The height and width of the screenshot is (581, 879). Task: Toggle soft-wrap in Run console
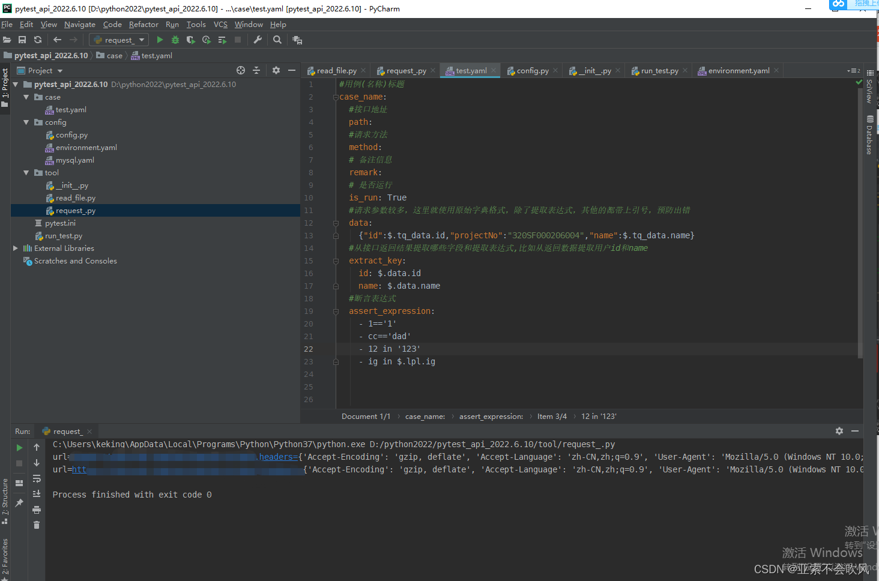point(37,478)
